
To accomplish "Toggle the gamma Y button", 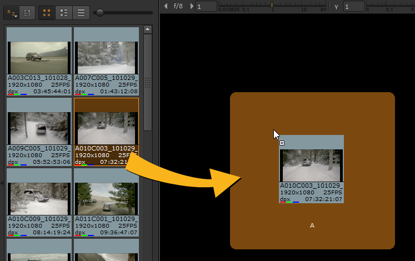I will [337, 6].
